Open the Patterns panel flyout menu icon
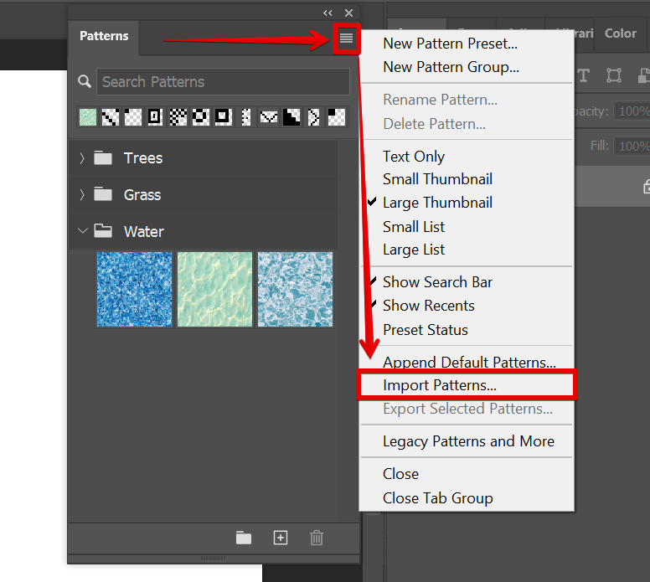The height and width of the screenshot is (582, 650). point(346,39)
